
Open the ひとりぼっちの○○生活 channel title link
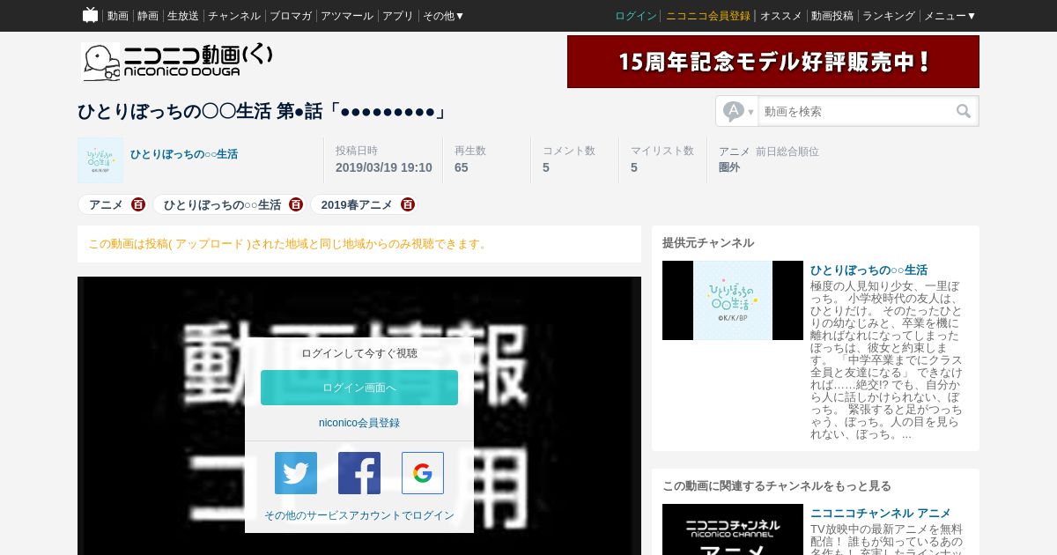pyautogui.click(x=869, y=270)
